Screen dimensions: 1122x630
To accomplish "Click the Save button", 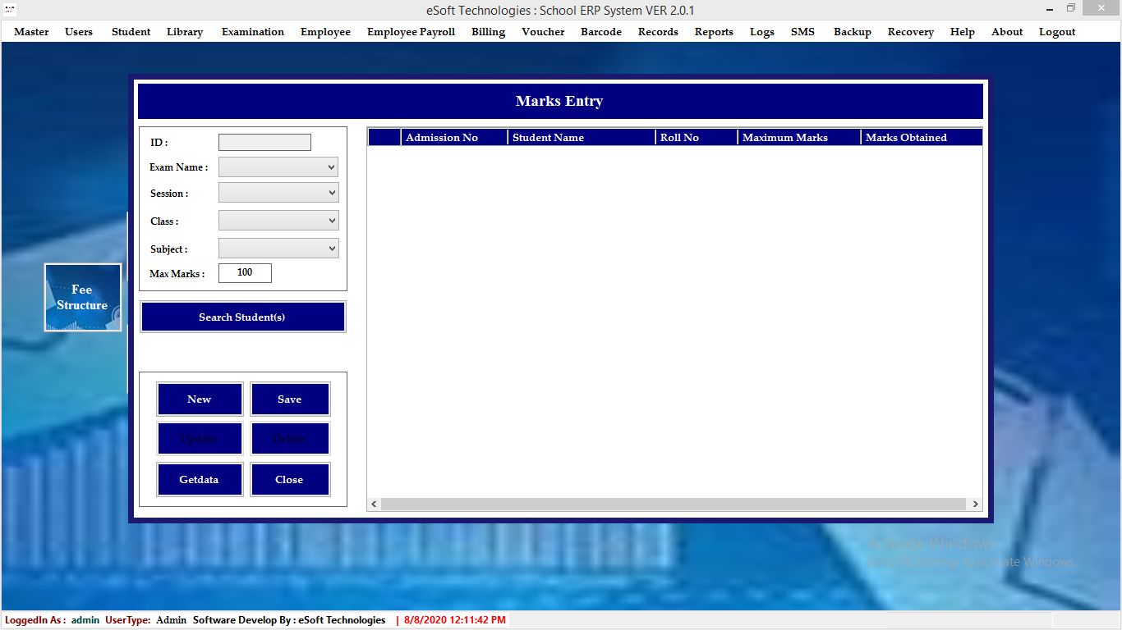I will click(x=290, y=399).
